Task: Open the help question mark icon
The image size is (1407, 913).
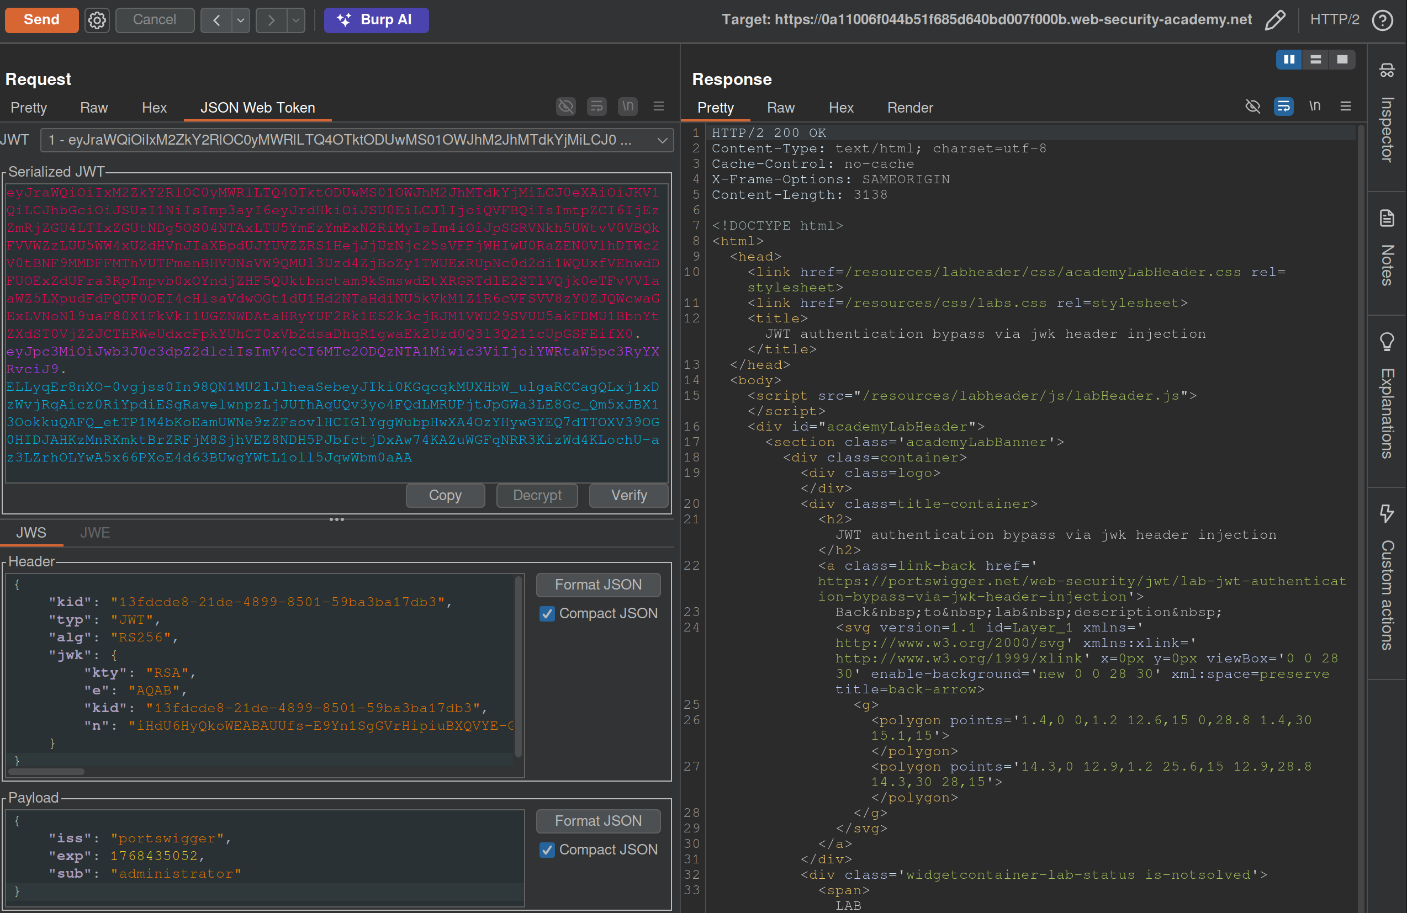Action: tap(1383, 20)
